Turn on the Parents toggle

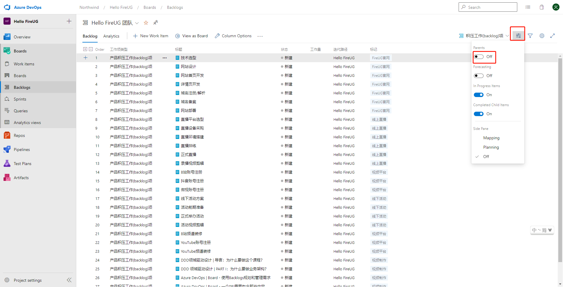click(x=479, y=56)
